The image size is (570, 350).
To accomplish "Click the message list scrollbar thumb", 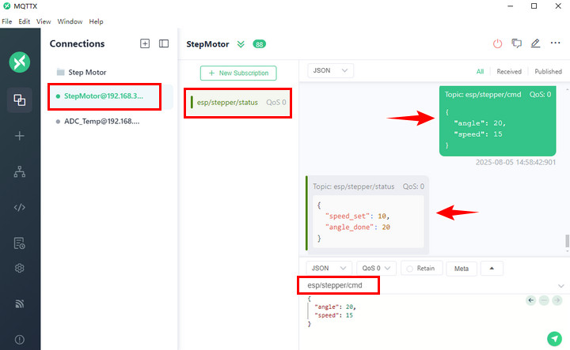I will tap(567, 241).
